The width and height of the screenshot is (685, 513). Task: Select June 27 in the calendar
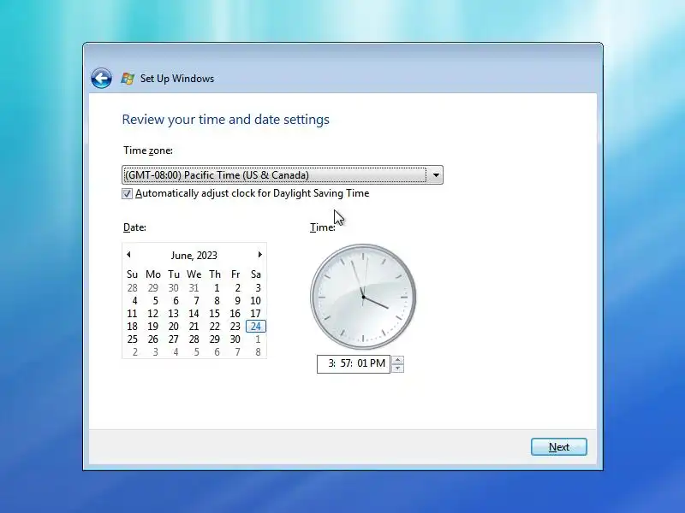(174, 339)
